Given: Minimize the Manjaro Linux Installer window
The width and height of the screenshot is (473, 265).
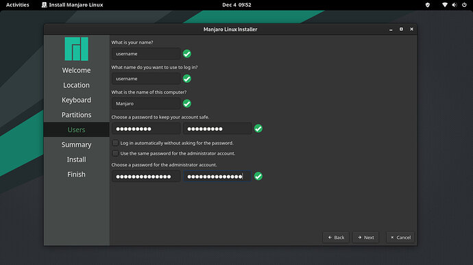Looking at the screenshot, I should click(391, 29).
